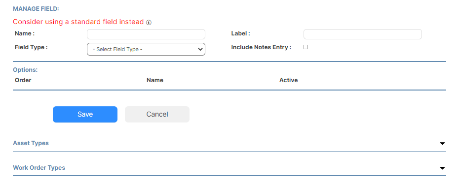Click the Work Order Types section title
The height and width of the screenshot is (183, 459).
[x=39, y=168]
